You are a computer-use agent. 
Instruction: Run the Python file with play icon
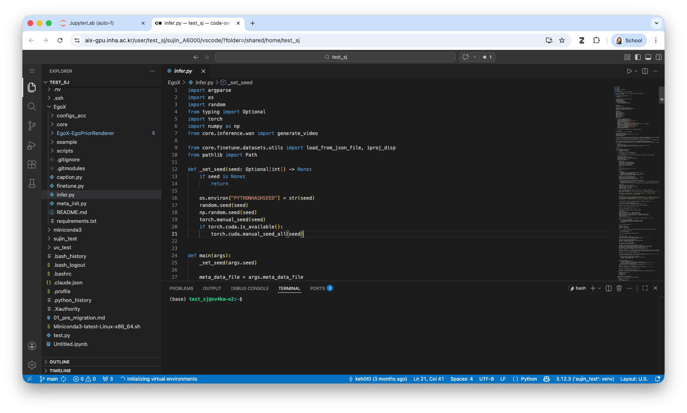[629, 71]
